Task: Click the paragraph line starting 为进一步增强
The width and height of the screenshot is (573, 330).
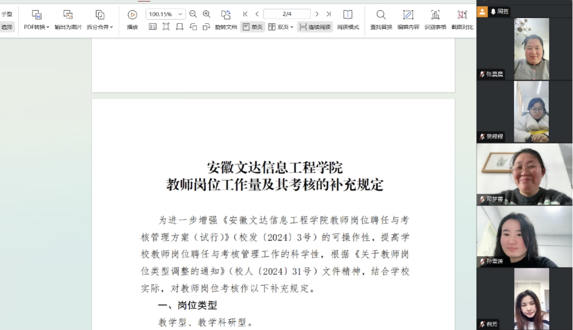Action: click(x=284, y=221)
